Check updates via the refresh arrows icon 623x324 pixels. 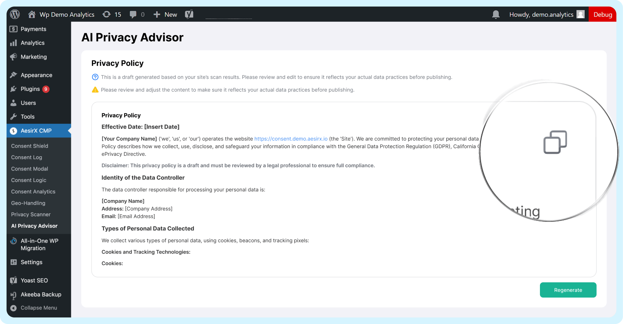(x=107, y=14)
